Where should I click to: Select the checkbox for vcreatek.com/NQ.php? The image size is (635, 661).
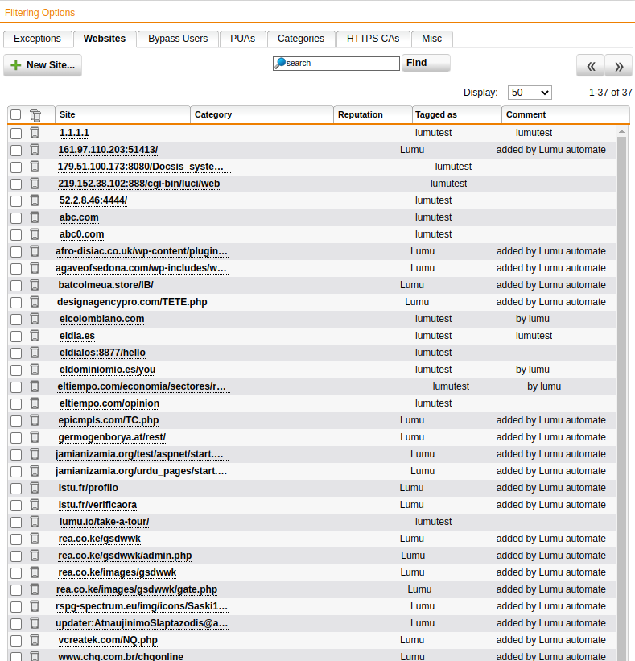(x=16, y=640)
